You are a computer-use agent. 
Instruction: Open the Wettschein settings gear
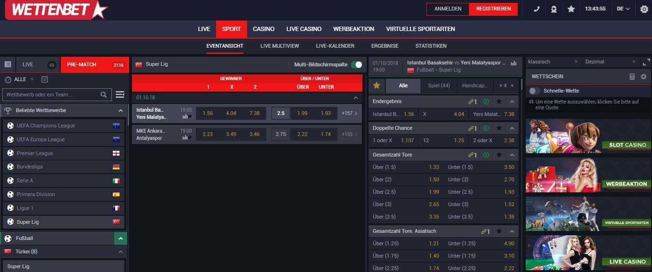pos(643,76)
